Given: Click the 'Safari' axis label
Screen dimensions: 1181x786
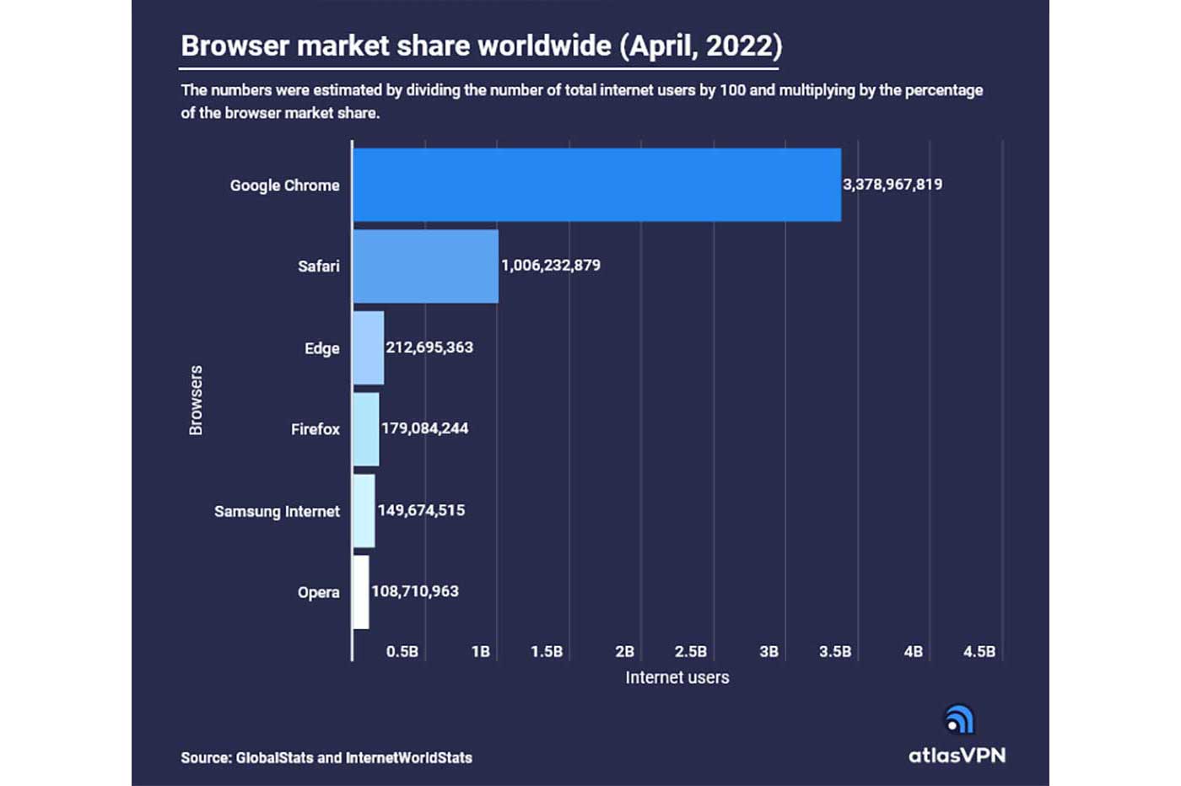Looking at the screenshot, I should pyautogui.click(x=319, y=266).
